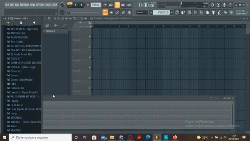Click the Stop button
The height and width of the screenshot is (141, 250).
(x=81, y=5)
